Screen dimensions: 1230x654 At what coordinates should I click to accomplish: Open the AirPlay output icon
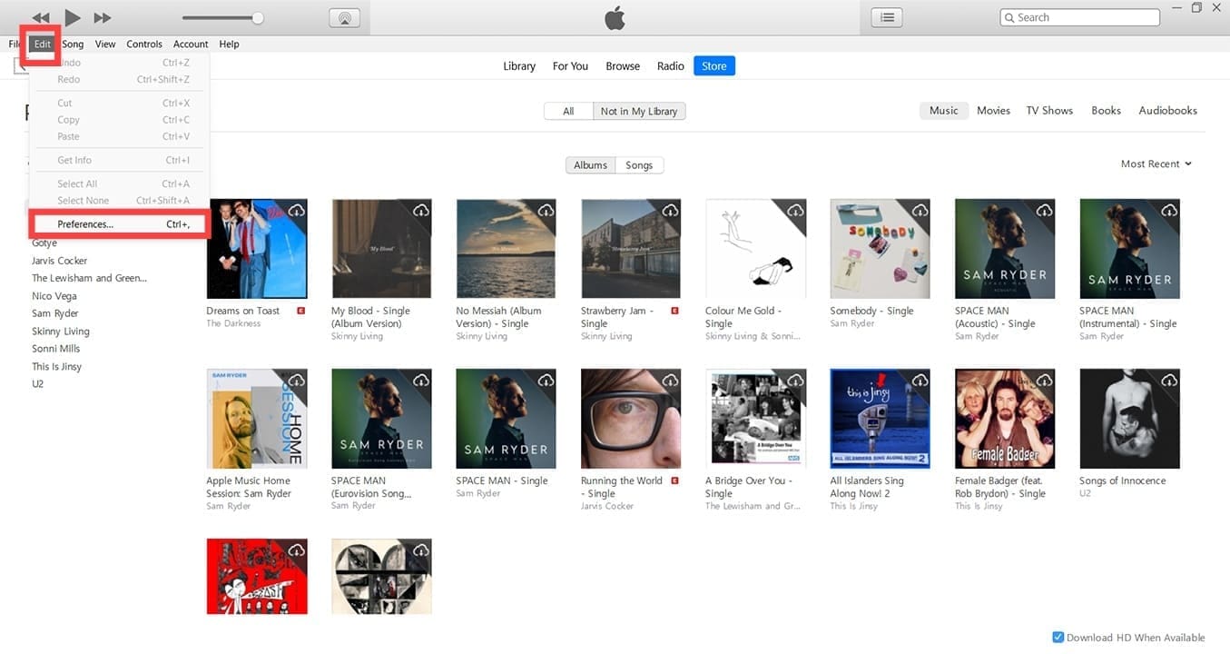[x=344, y=18]
